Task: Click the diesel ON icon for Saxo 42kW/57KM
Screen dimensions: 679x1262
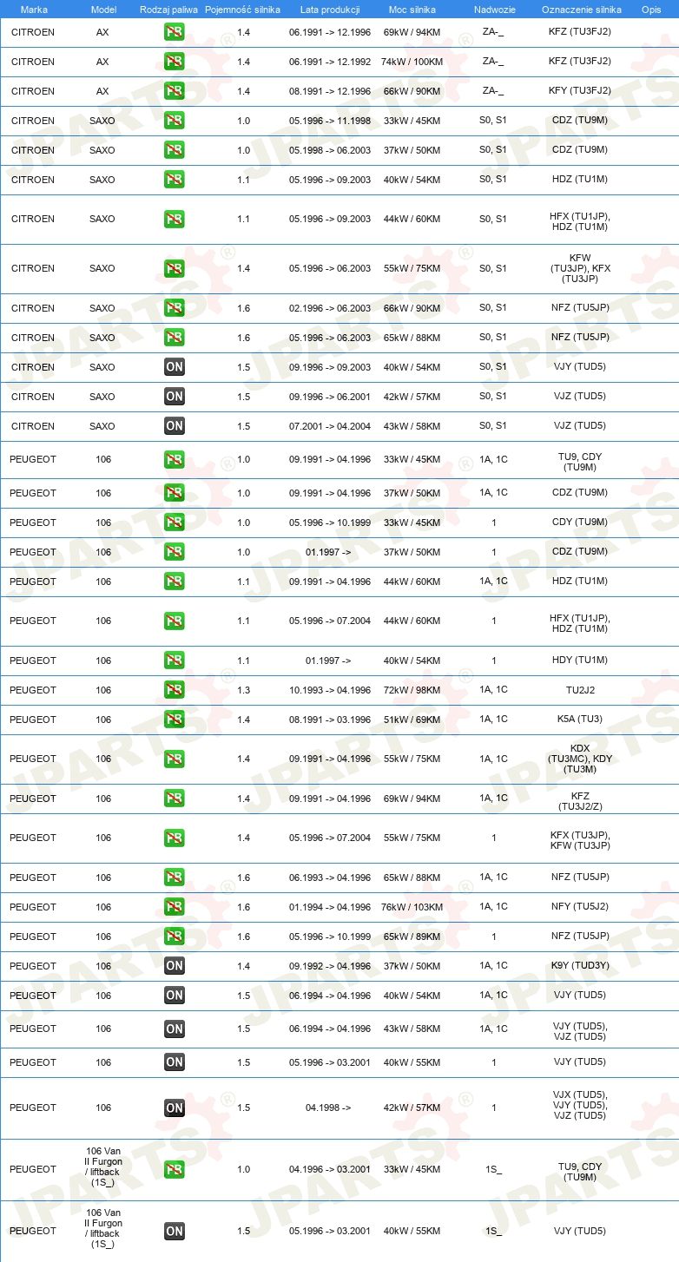Action: (x=175, y=398)
